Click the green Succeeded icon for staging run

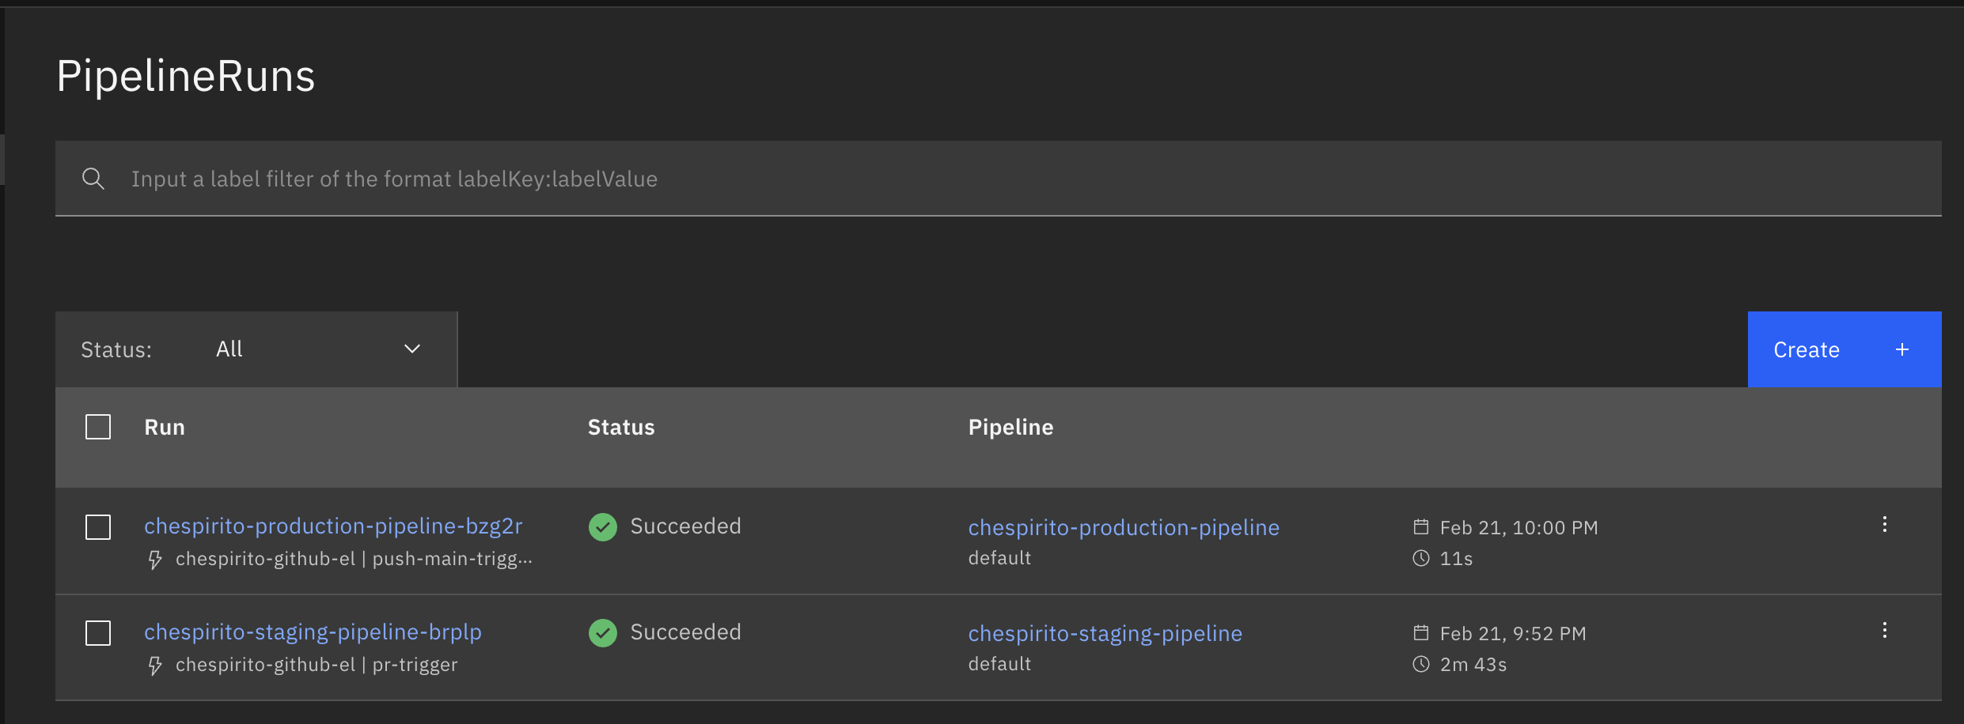point(603,633)
